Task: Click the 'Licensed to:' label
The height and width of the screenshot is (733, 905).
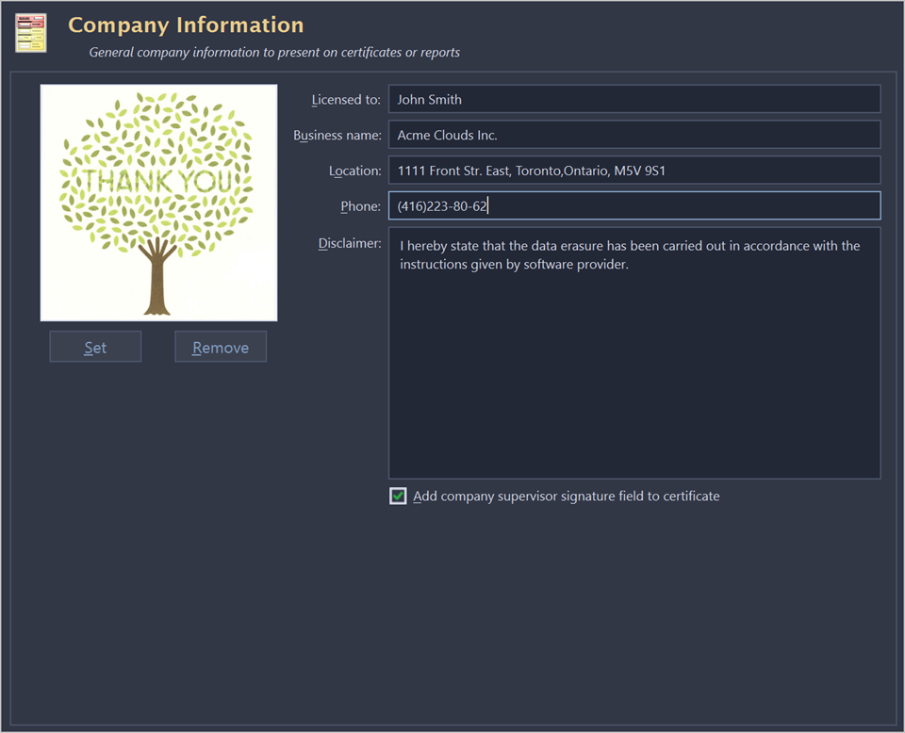Action: tap(346, 100)
